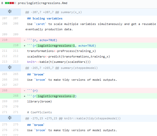Select added line number 210
The width and height of the screenshot is (157, 136).
16,45
